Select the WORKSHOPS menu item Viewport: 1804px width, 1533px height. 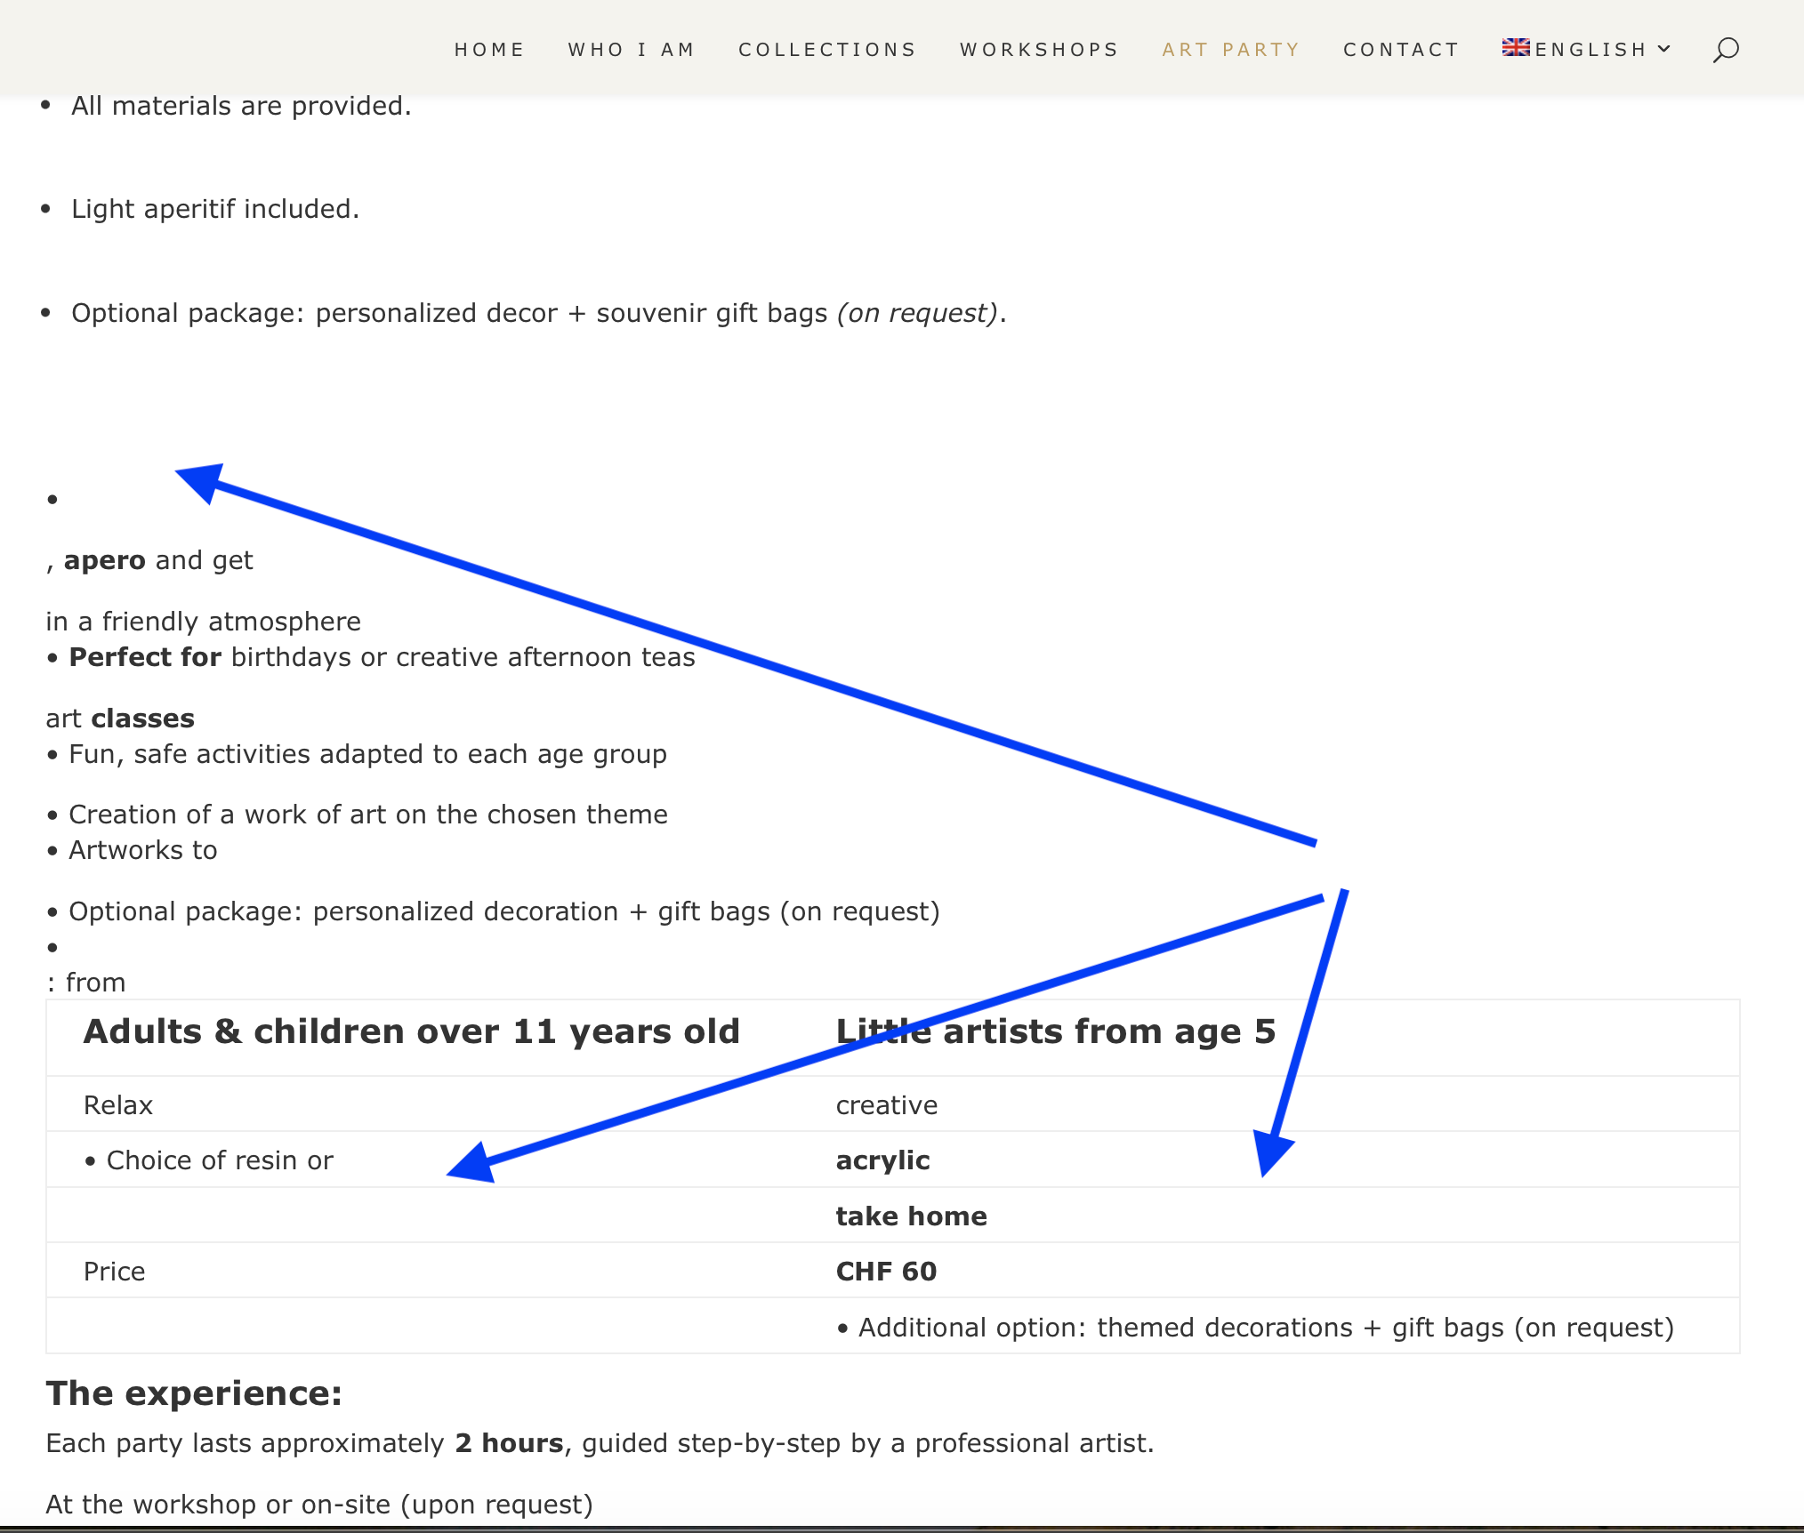(1039, 50)
